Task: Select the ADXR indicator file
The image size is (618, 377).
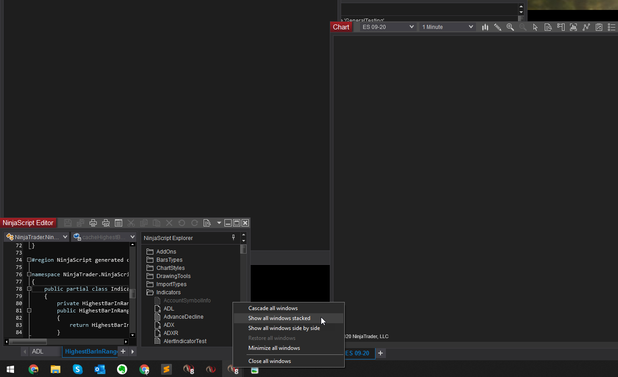Action: tap(166, 333)
